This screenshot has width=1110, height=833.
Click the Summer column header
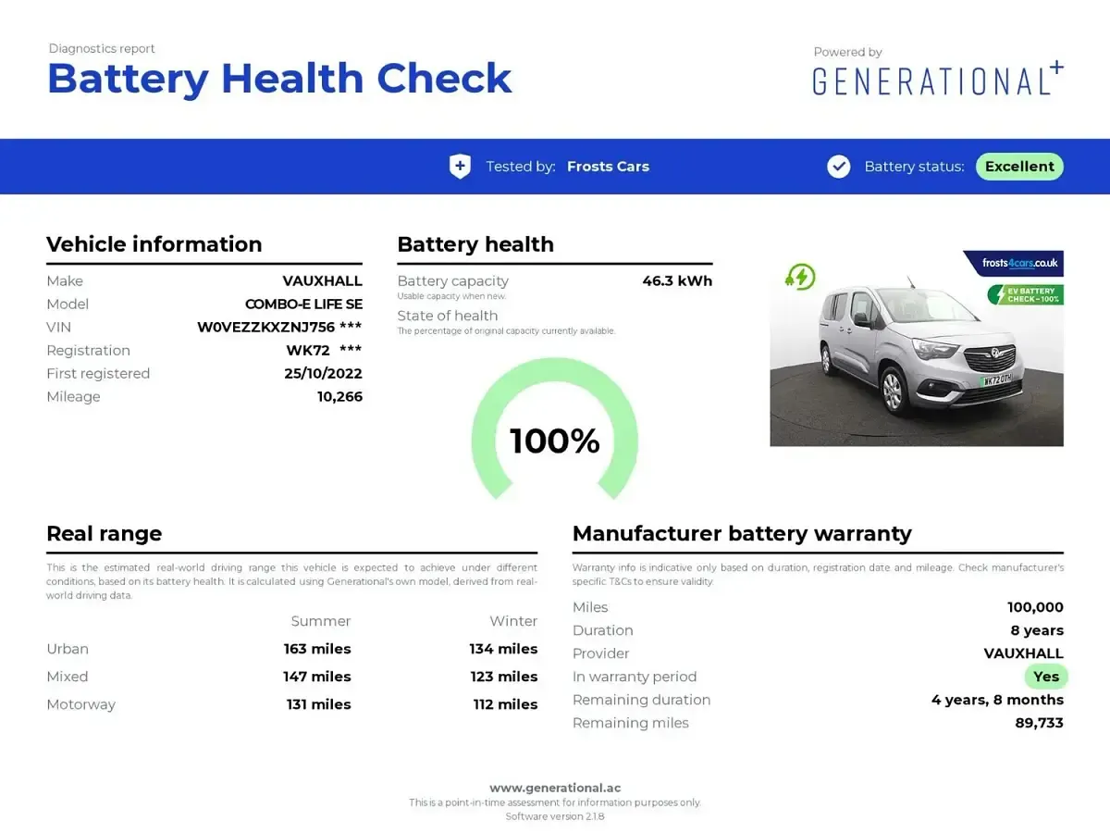321,621
